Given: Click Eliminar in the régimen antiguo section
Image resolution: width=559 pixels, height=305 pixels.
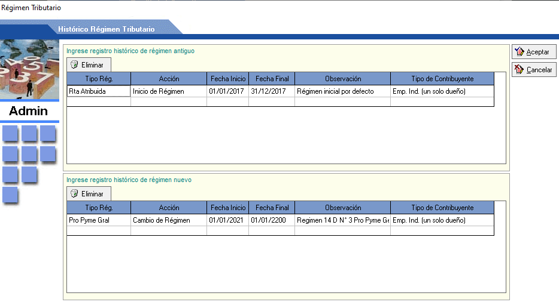Looking at the screenshot, I should pos(89,64).
